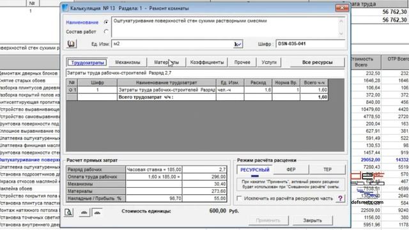Click the purple question mark help icon
This screenshot has height=230, width=409.
pyautogui.click(x=340, y=199)
